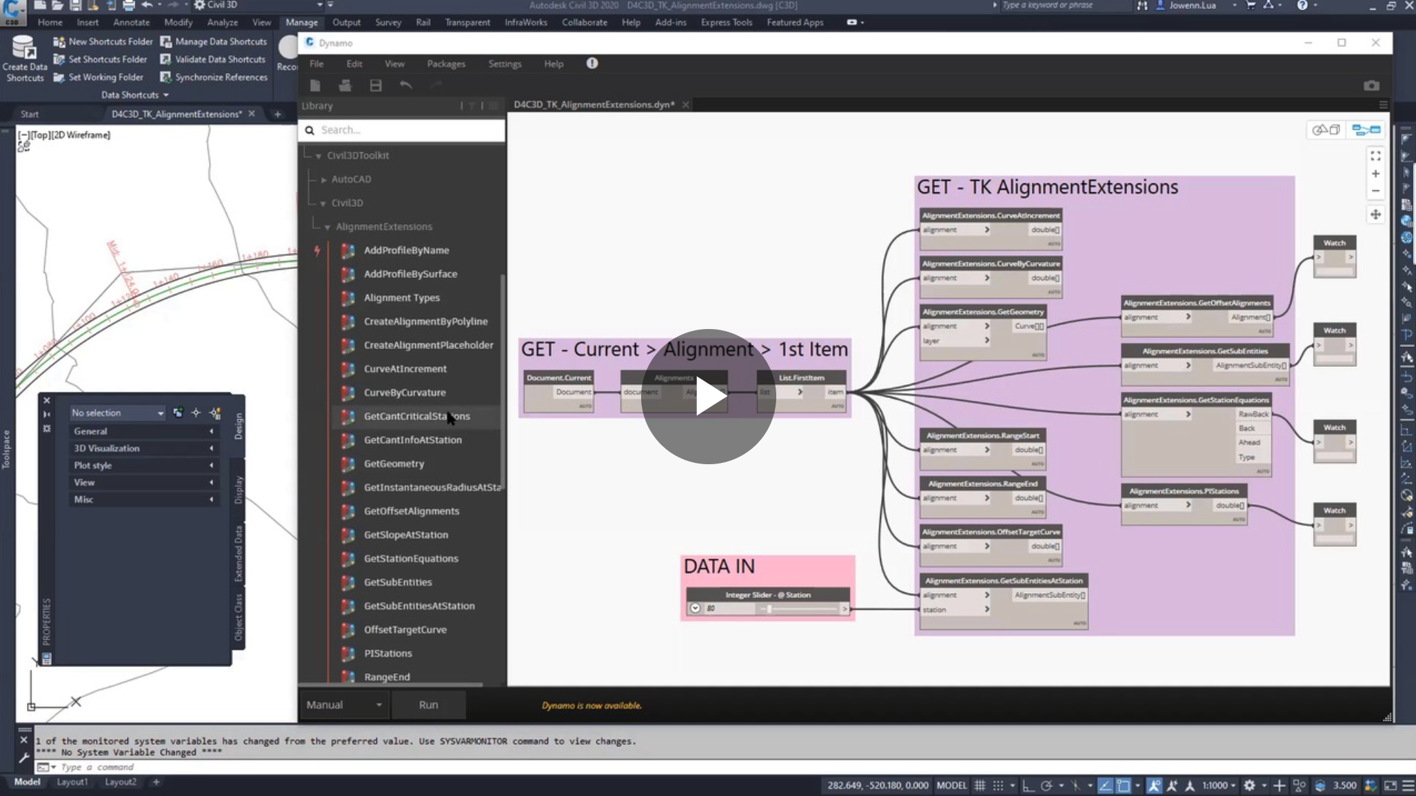Open the Packages menu in Dynamo
The image size is (1416, 796).
pyautogui.click(x=445, y=63)
